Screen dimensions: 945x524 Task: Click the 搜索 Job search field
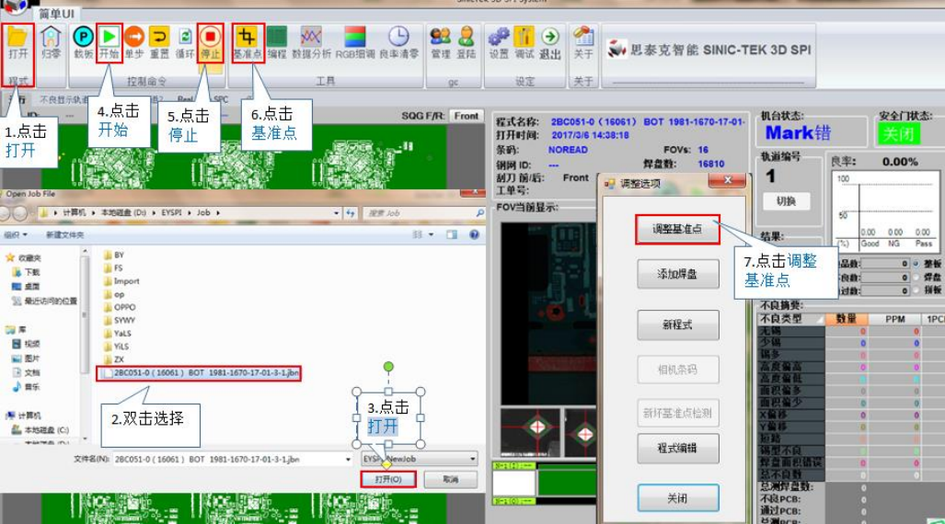coord(423,212)
